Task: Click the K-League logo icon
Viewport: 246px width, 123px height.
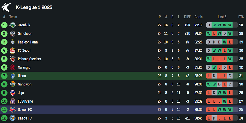Action: pyautogui.click(x=6, y=7)
